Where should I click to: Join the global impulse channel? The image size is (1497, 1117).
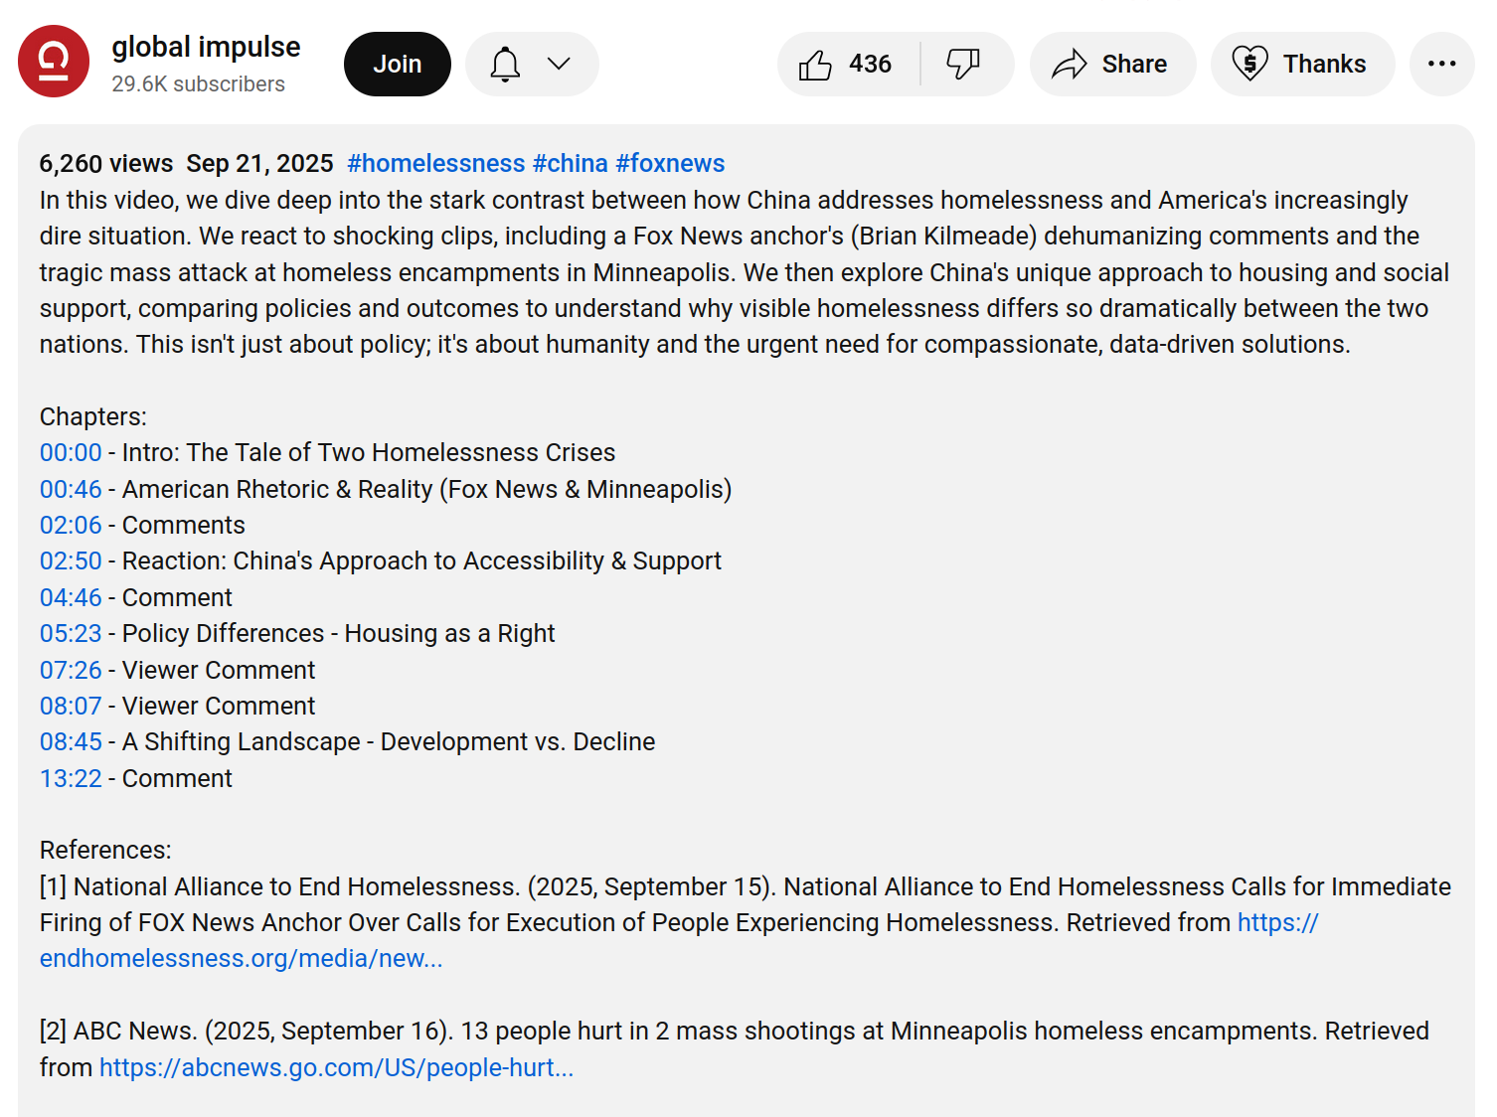(x=397, y=65)
